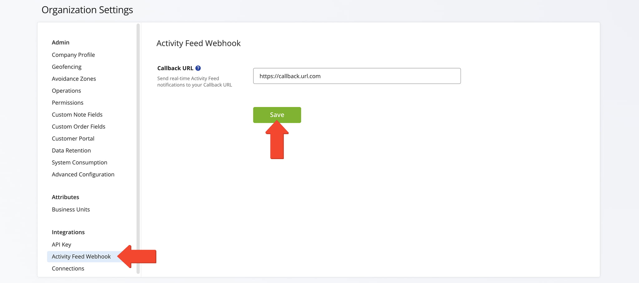Open Custom Note Fields settings
The image size is (639, 283).
(77, 115)
